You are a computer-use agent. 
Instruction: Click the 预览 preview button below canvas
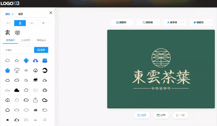[142, 115]
